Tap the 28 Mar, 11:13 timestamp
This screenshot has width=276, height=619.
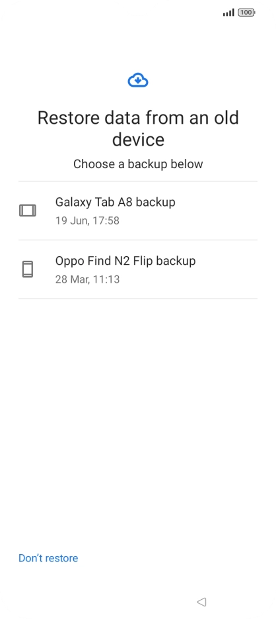(87, 279)
